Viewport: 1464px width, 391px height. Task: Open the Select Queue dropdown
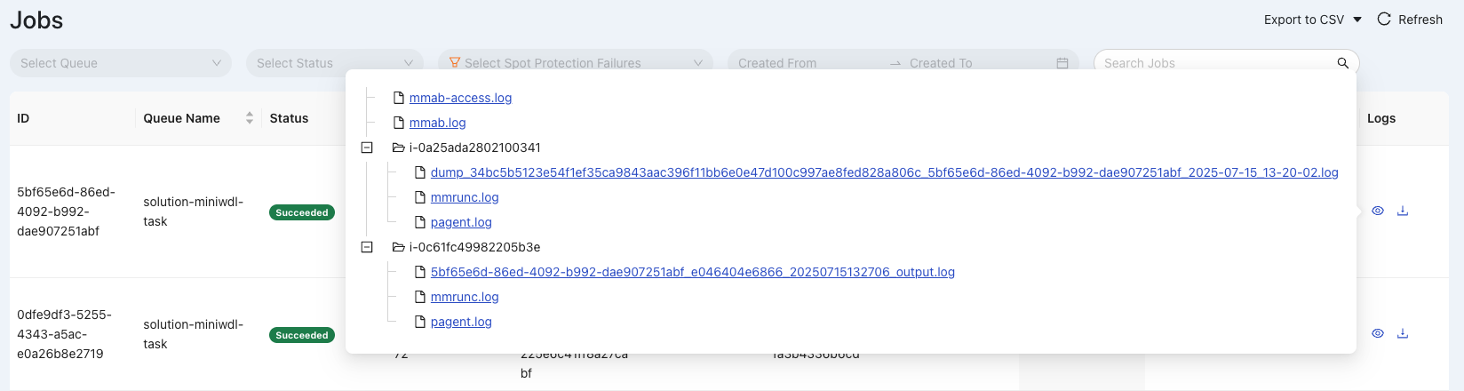point(121,63)
